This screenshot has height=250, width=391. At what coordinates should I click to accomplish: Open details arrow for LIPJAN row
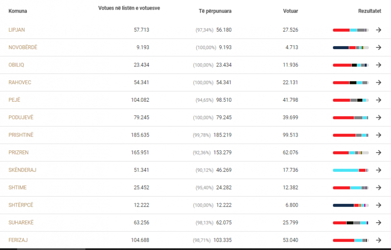click(378, 30)
